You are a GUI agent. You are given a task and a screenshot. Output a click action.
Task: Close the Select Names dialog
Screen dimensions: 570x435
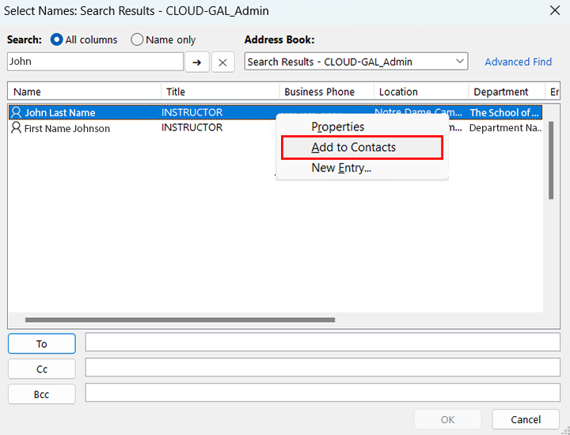pyautogui.click(x=554, y=10)
